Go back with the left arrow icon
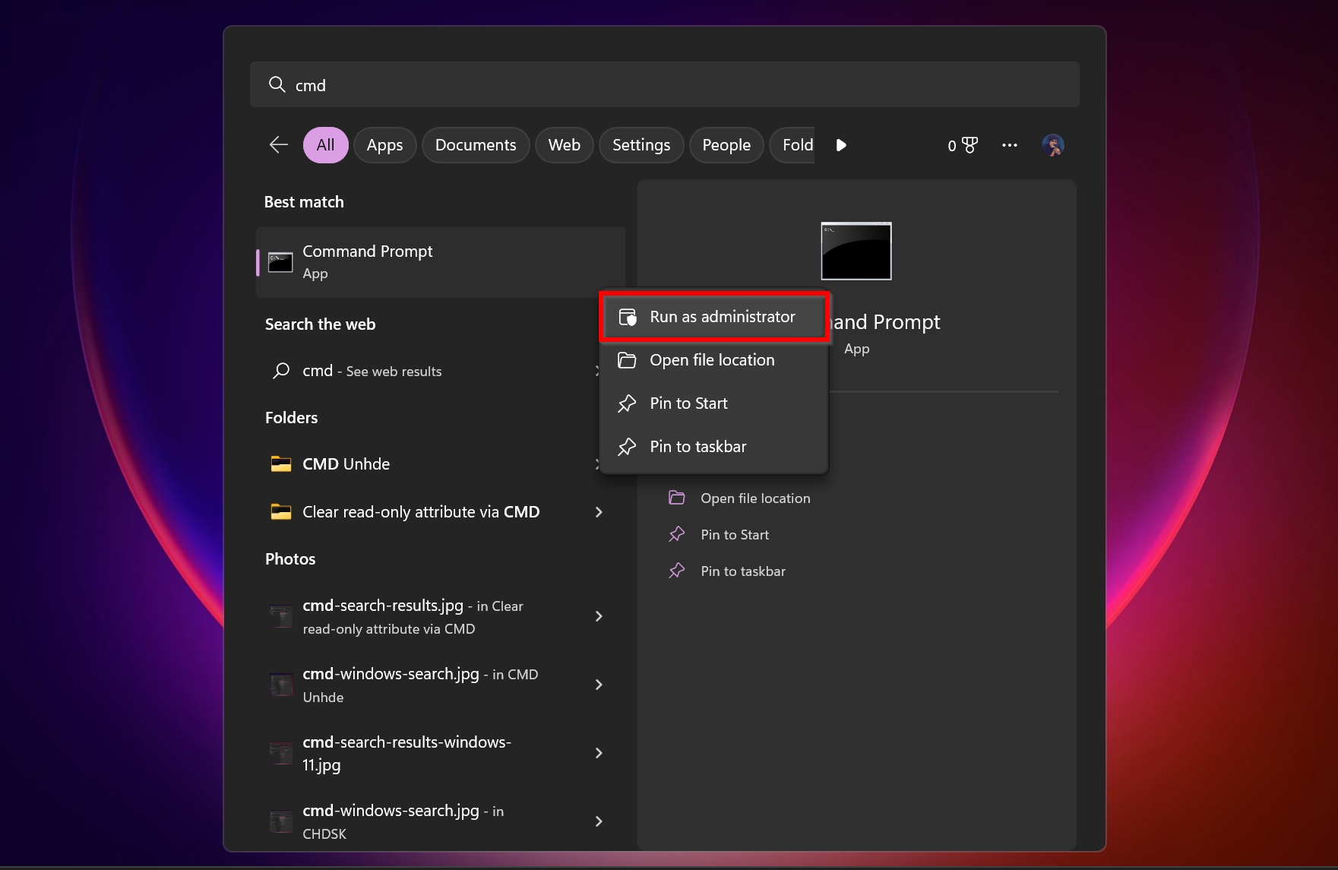1338x870 pixels. click(279, 144)
